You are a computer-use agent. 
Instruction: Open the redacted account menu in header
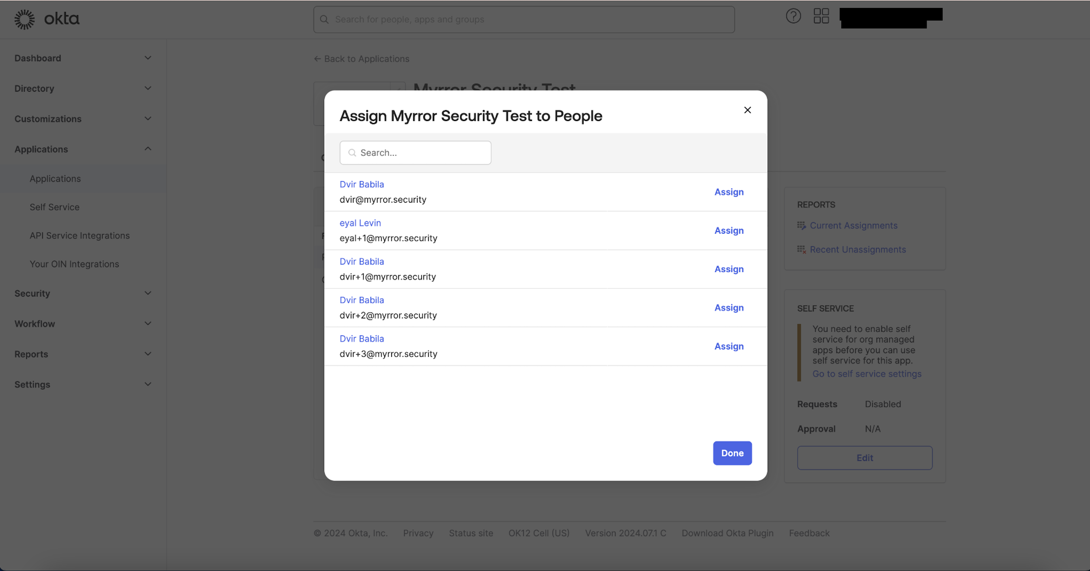(x=891, y=18)
